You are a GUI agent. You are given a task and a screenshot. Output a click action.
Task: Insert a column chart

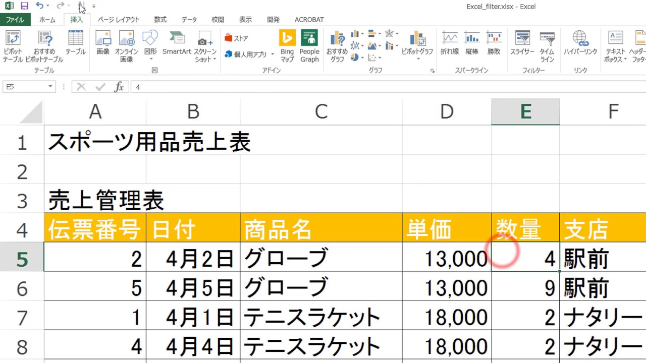pos(357,34)
